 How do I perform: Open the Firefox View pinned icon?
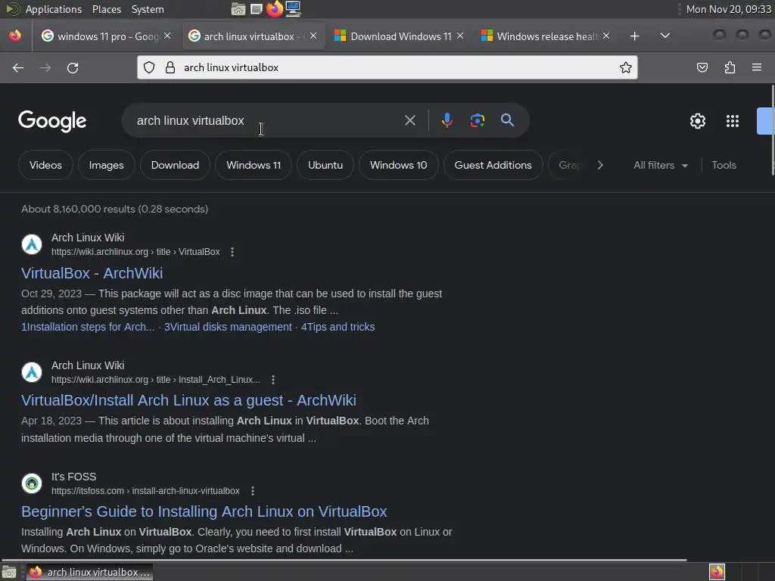click(15, 36)
